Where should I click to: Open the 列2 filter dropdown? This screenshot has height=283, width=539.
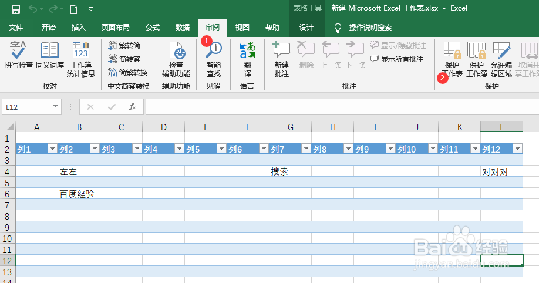pyautogui.click(x=95, y=149)
